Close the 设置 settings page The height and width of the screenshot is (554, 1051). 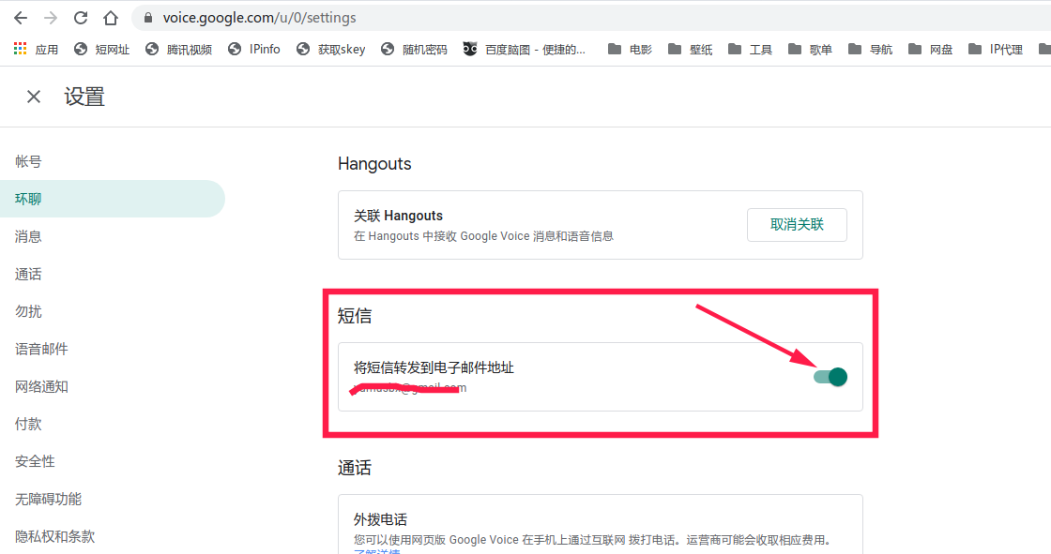[34, 97]
